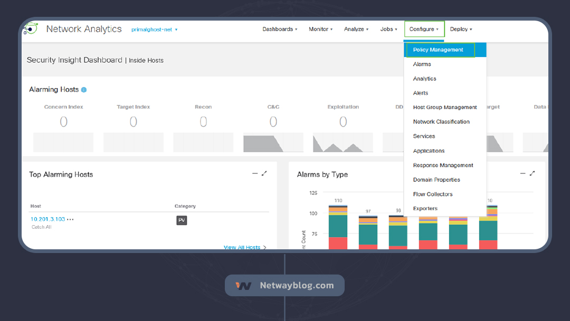Image resolution: width=570 pixels, height=321 pixels.
Task: Minimize the Alarms by Type panel
Action: (x=522, y=173)
